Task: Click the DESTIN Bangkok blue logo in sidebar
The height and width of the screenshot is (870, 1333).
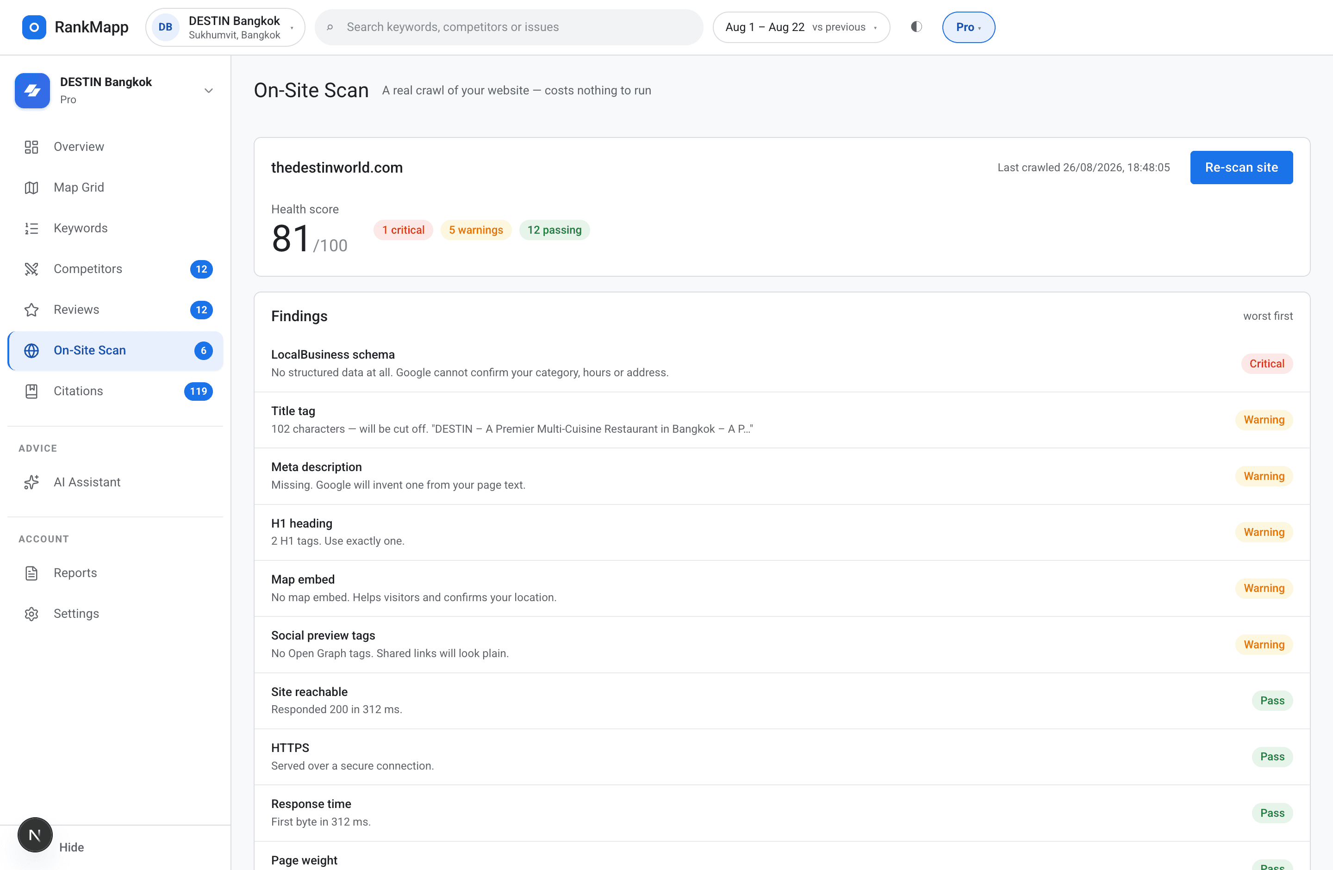Action: [32, 91]
